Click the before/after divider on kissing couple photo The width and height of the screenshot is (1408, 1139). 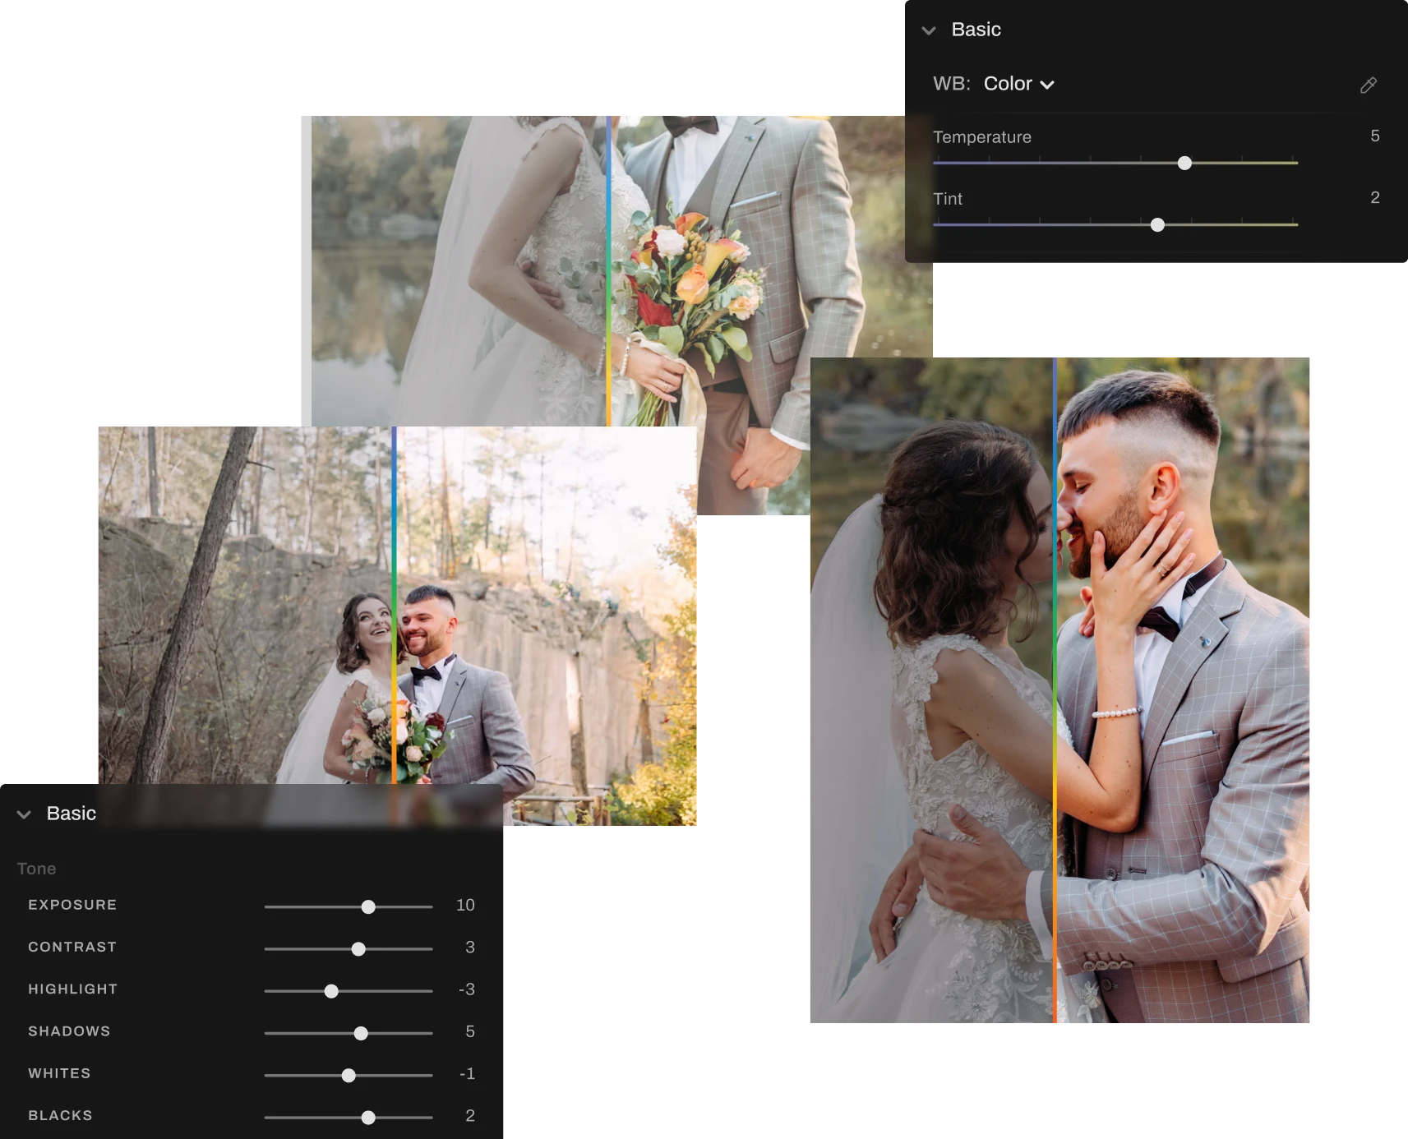(1057, 690)
